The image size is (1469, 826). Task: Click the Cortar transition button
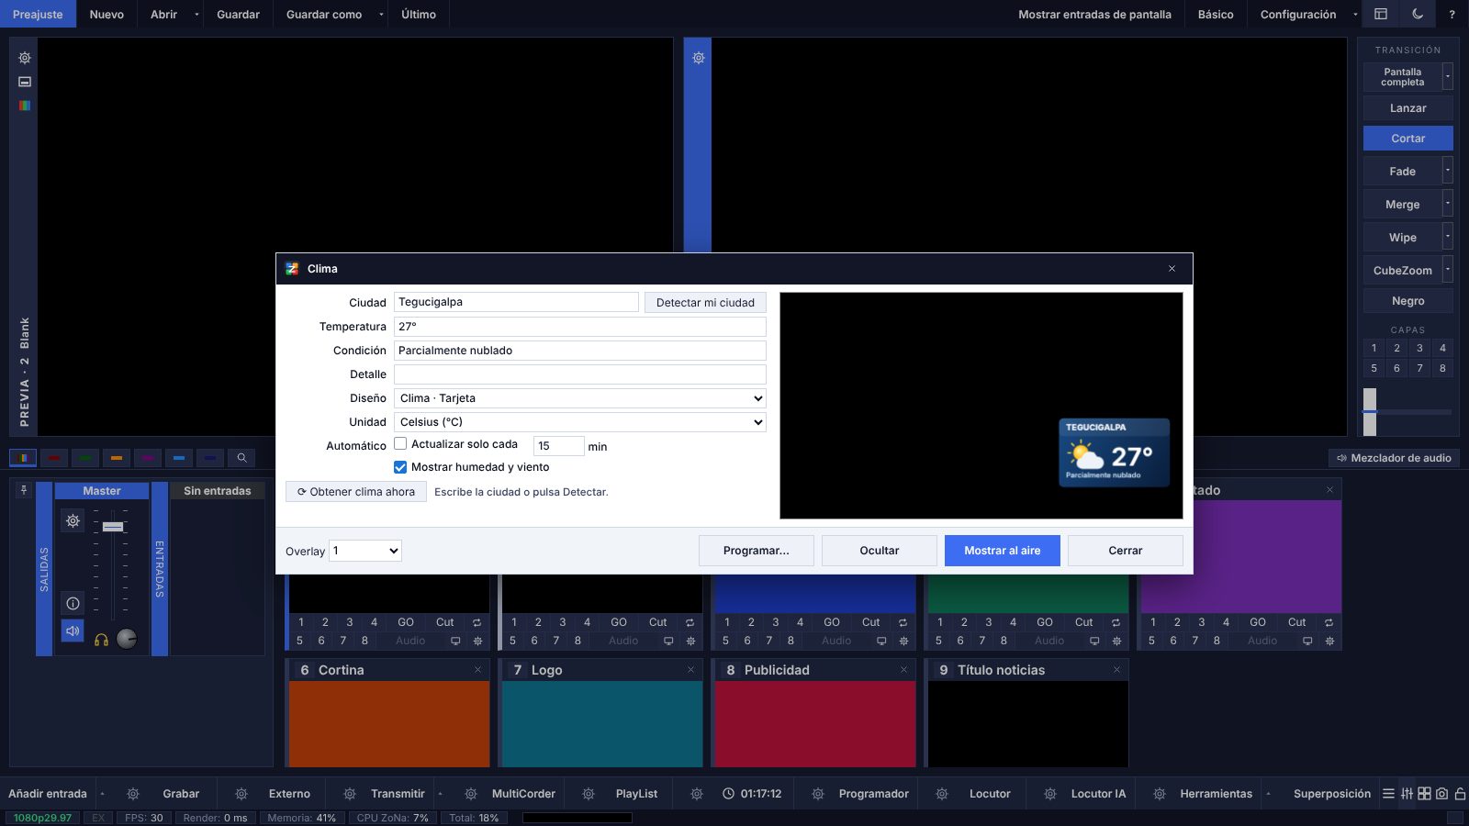1408,139
